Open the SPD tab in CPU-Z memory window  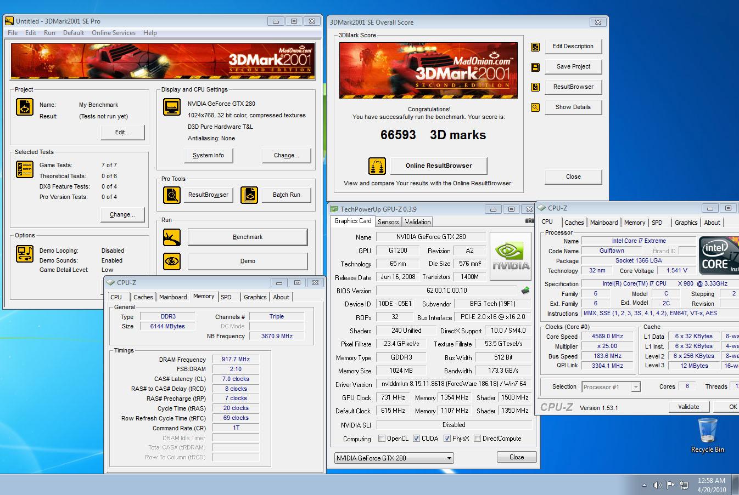[x=226, y=297]
